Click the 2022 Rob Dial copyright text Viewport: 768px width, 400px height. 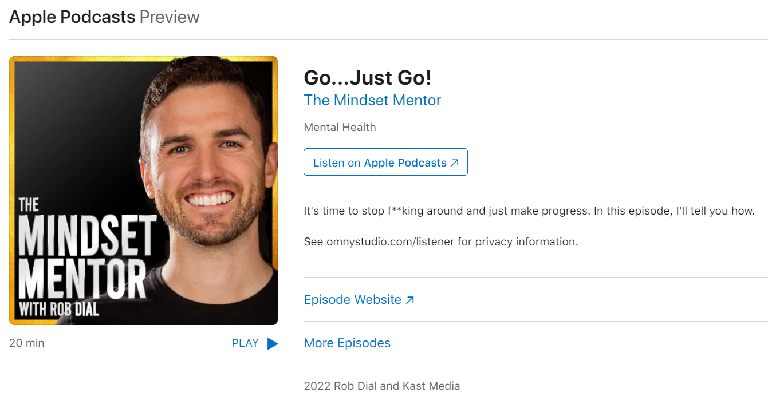[381, 386]
